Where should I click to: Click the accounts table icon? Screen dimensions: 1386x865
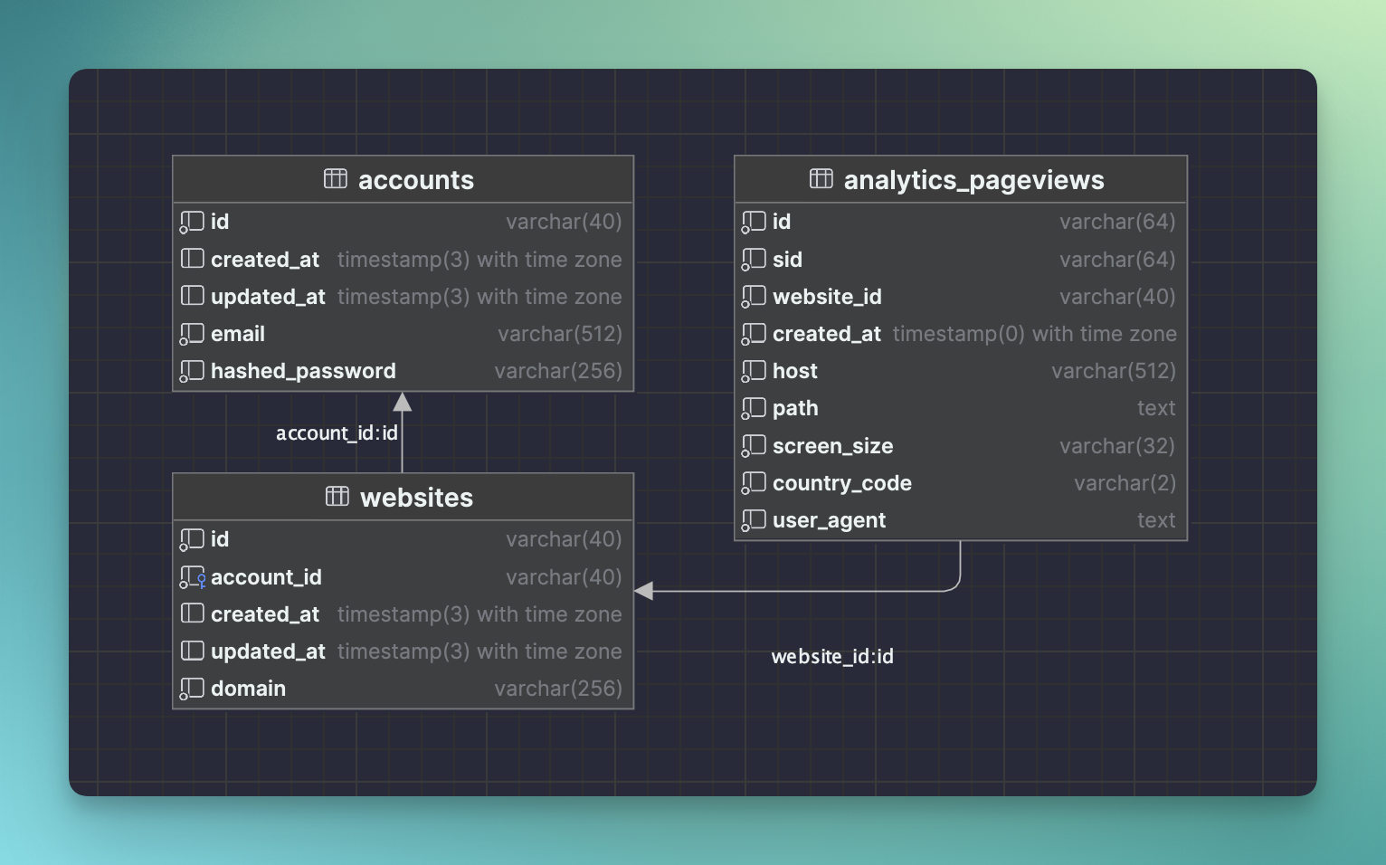(336, 179)
